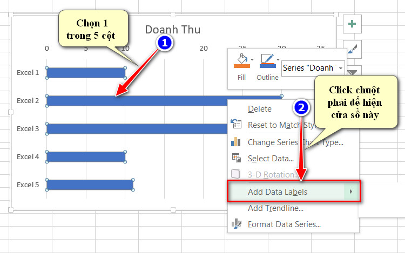Click the Select Data table icon
Screen dimensions: 405x253
pos(237,158)
